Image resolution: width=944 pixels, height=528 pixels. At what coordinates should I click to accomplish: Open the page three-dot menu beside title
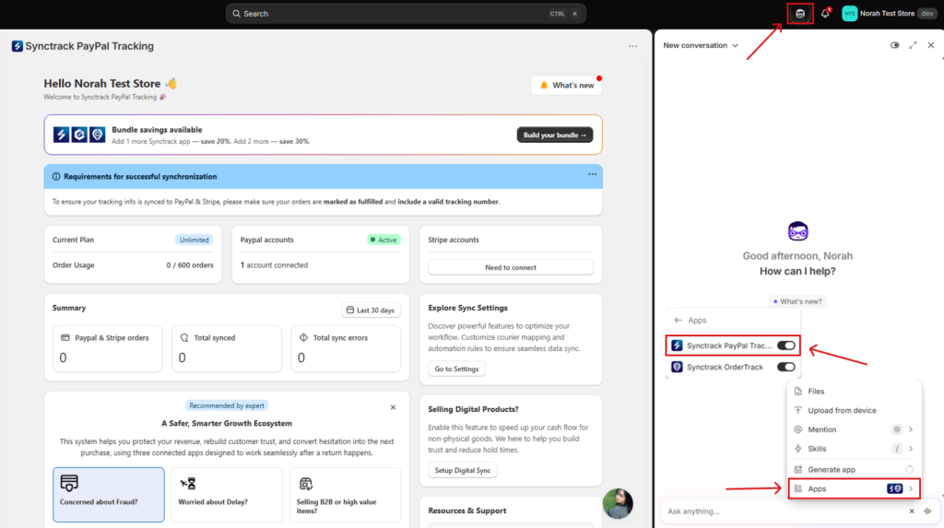coord(632,46)
